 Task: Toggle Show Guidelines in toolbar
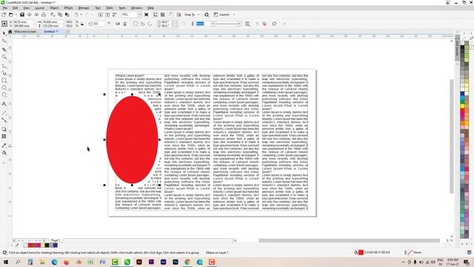[170, 15]
